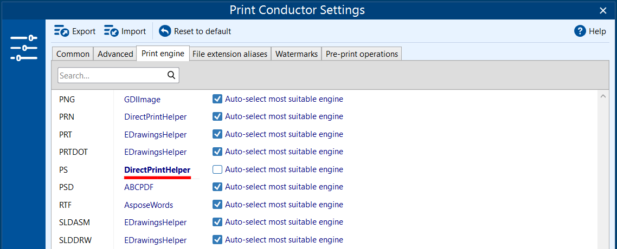This screenshot has height=249, width=617.
Task: Enable auto-select engine for PS
Action: point(217,169)
